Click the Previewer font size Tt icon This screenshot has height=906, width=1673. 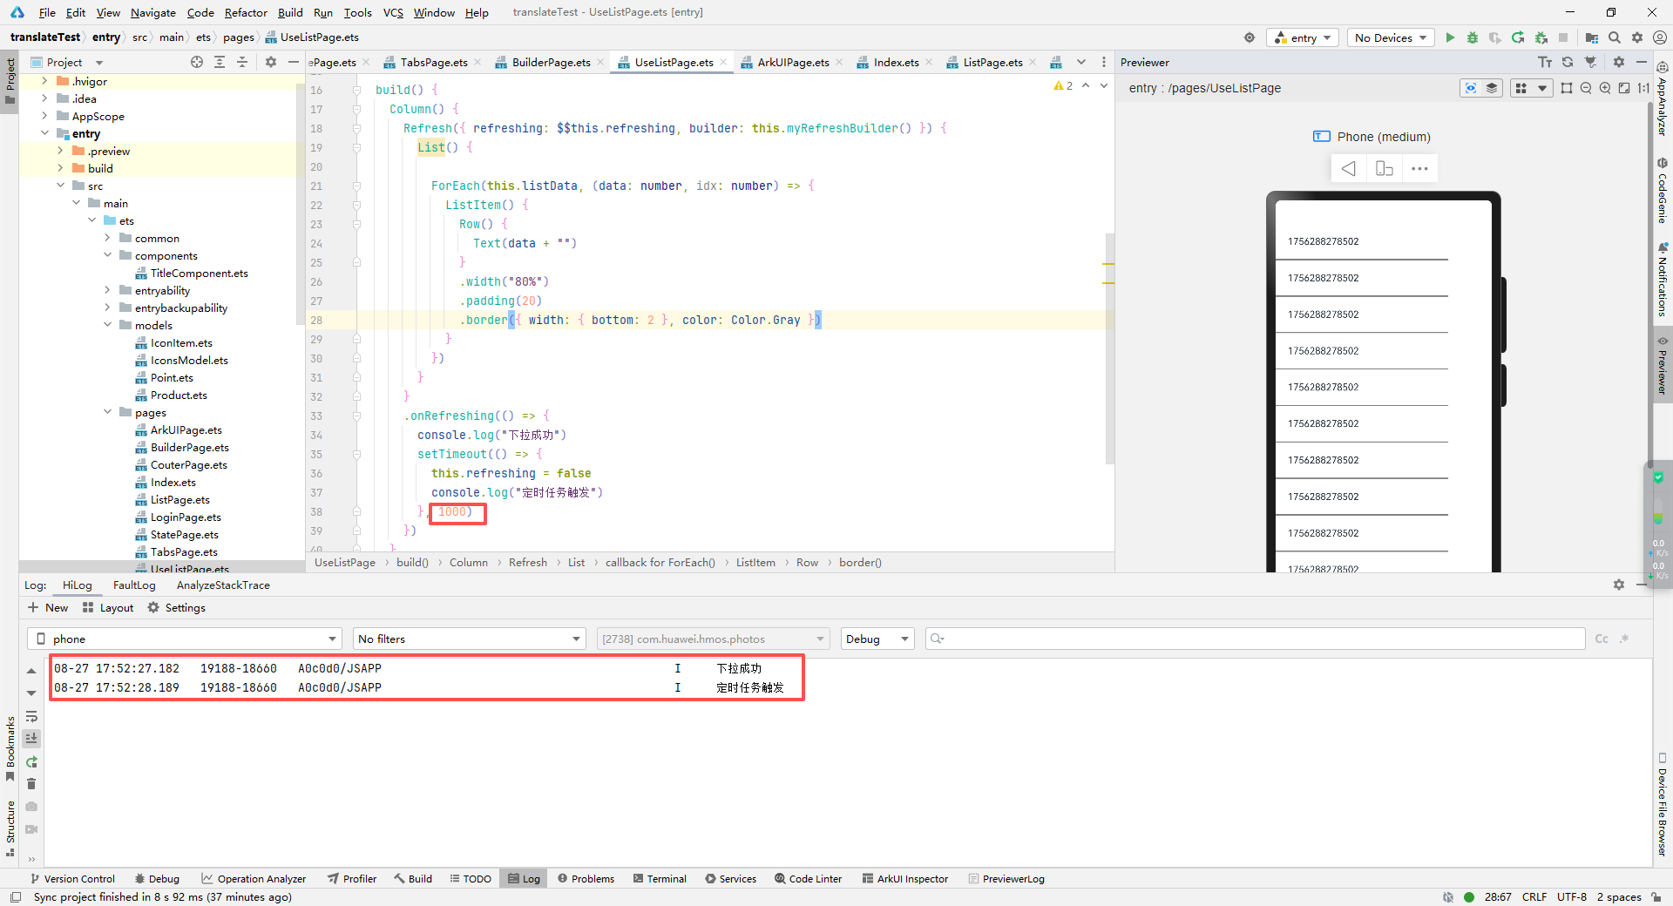pos(1545,62)
